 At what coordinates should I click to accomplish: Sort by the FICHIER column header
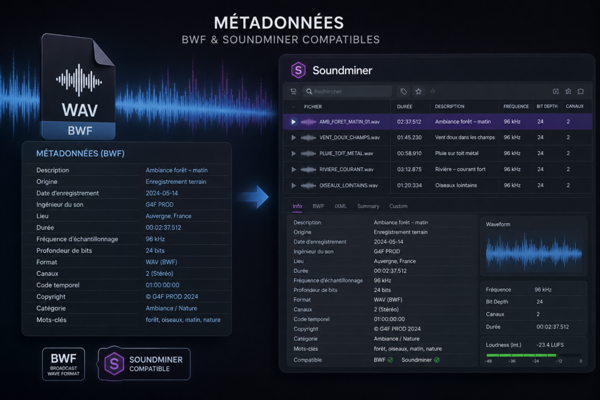[x=313, y=107]
